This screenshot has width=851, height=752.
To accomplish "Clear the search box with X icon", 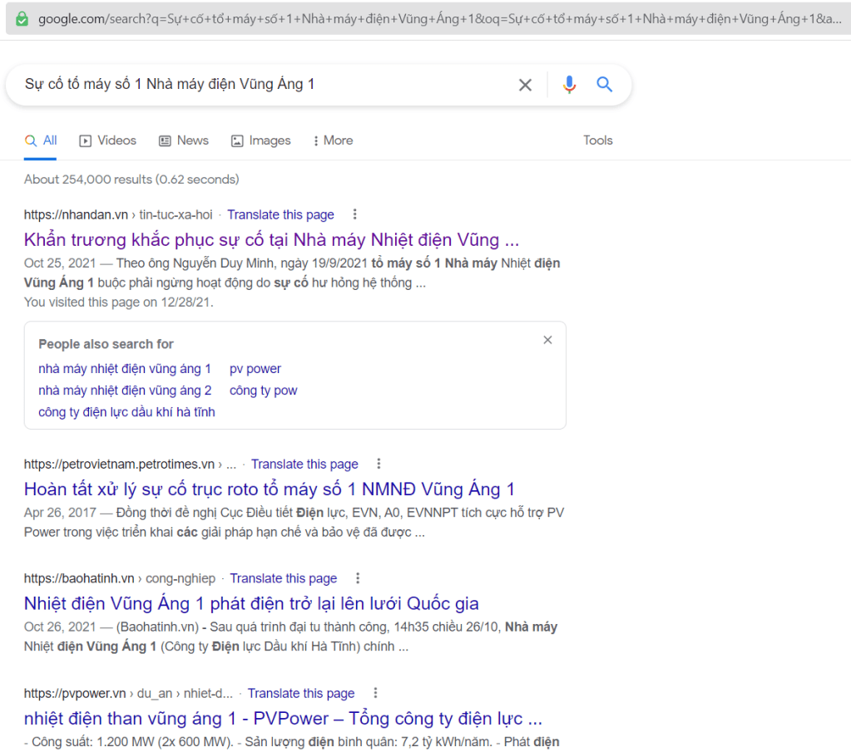I will click(525, 85).
